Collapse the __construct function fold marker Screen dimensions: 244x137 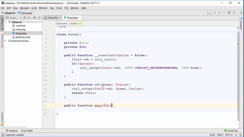point(55,55)
